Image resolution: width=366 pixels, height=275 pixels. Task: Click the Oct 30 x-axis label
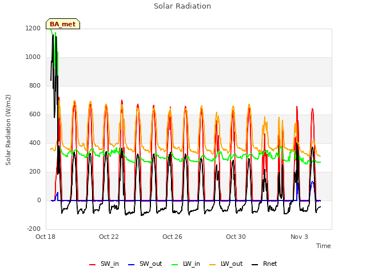click(236, 237)
